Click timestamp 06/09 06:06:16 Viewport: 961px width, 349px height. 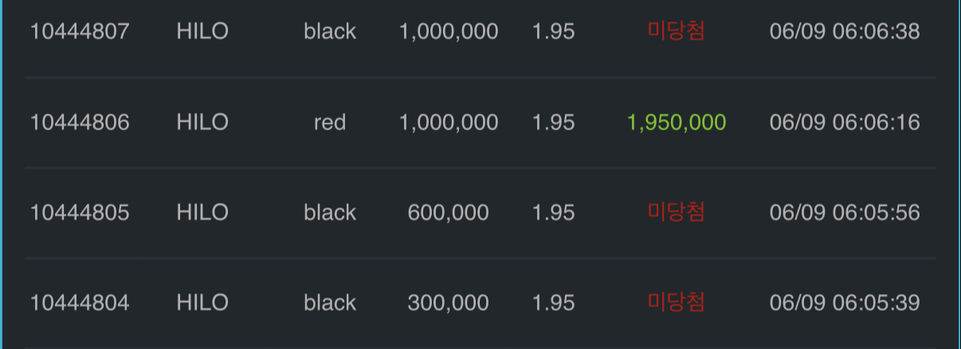click(845, 122)
